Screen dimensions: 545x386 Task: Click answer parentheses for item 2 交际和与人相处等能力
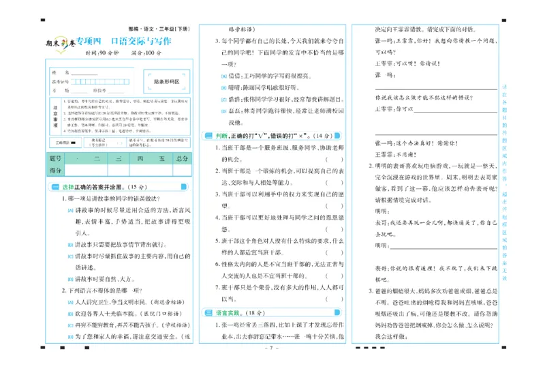click(x=334, y=183)
